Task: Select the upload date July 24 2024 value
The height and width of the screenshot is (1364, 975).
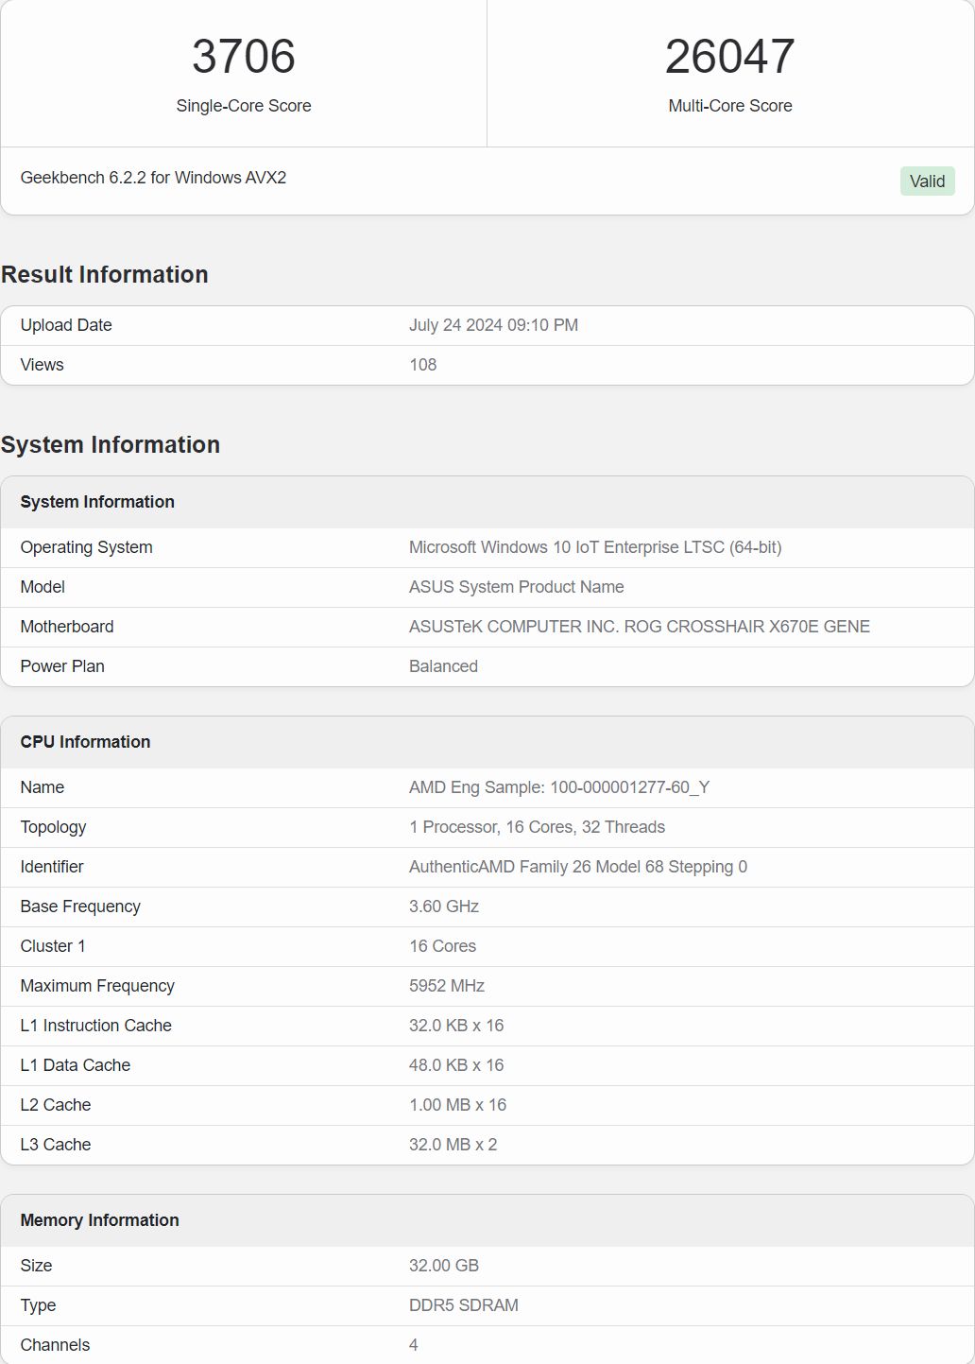Action: (x=493, y=325)
